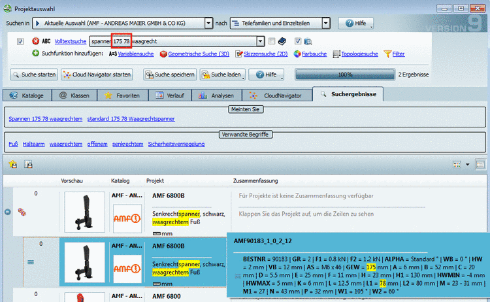Click the 2 Ergebnisse result count
Screen dimensions: 490x302
pyautogui.click(x=414, y=75)
